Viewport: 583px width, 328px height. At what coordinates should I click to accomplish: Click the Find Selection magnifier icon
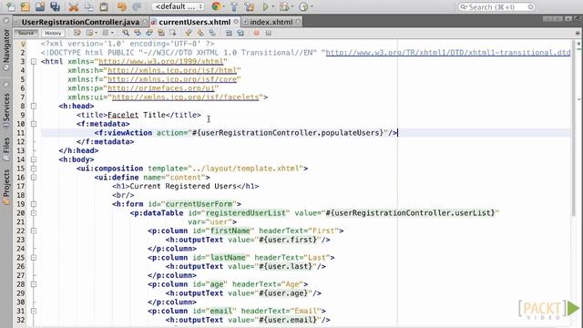point(126,33)
